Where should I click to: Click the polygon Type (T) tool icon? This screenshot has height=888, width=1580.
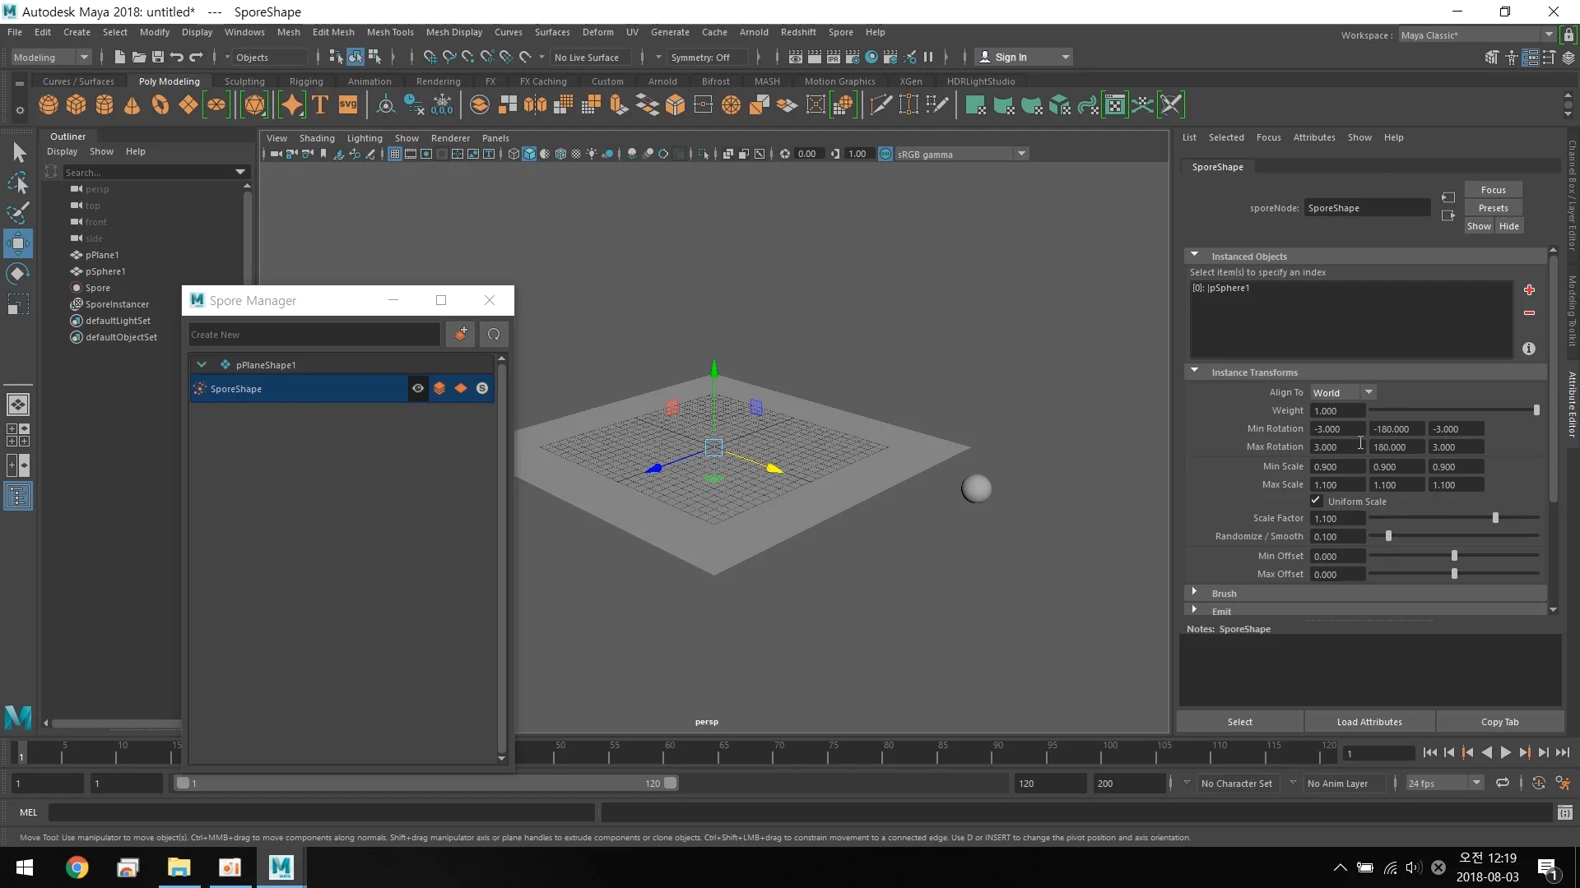click(320, 104)
